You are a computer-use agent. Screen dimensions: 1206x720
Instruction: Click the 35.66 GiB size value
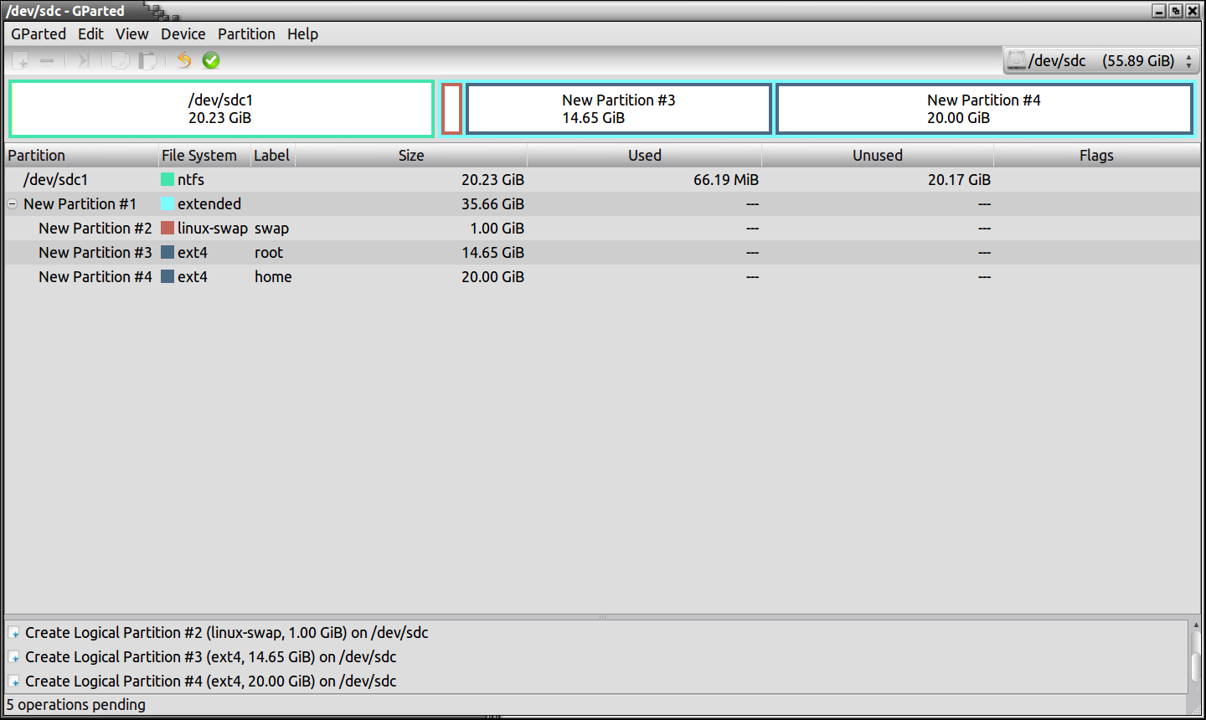(x=492, y=204)
